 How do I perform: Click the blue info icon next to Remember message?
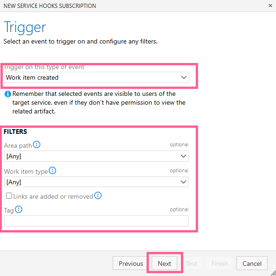8,94
